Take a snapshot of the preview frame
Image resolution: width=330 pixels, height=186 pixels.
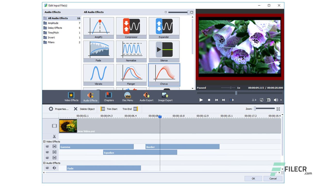pyautogui.click(x=268, y=100)
